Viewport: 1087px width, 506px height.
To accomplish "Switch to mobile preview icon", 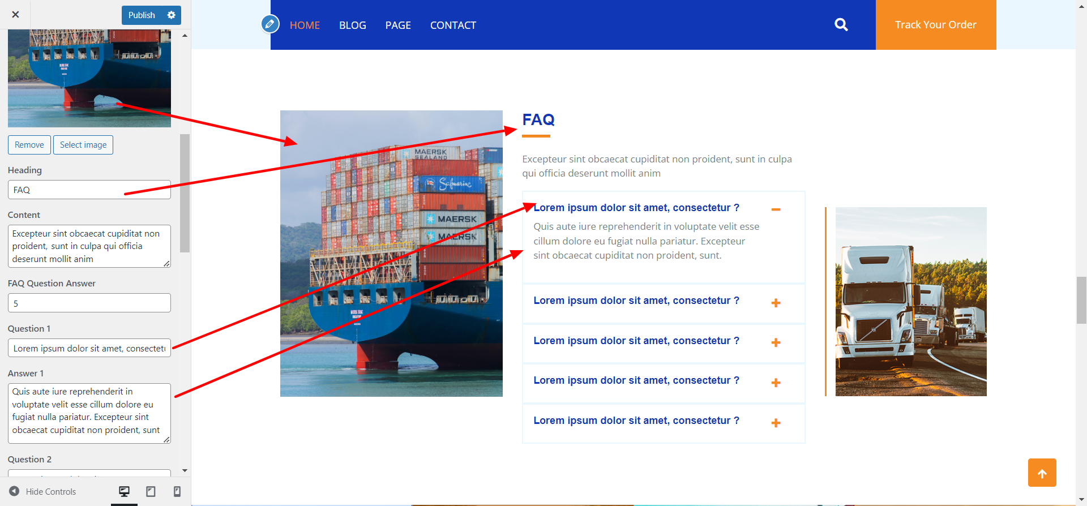I will (177, 491).
